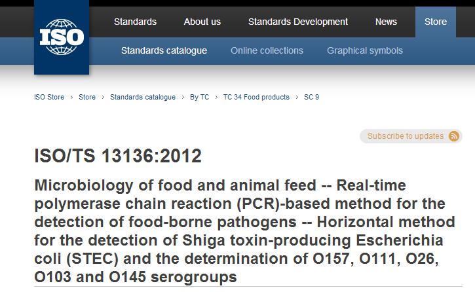Select the Store tab
475x292 pixels.
(x=436, y=22)
